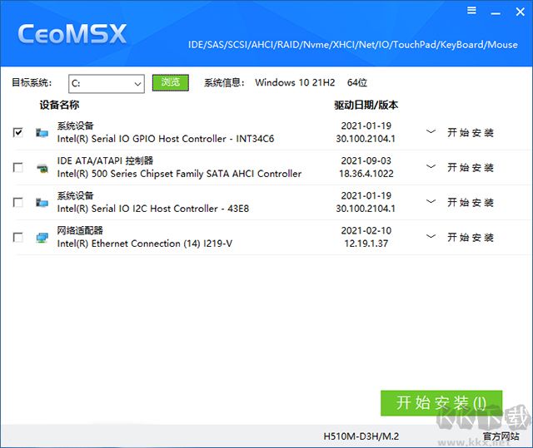The image size is (533, 448).
Task: Click the Windows 10 21H2 system info text
Action: point(295,83)
